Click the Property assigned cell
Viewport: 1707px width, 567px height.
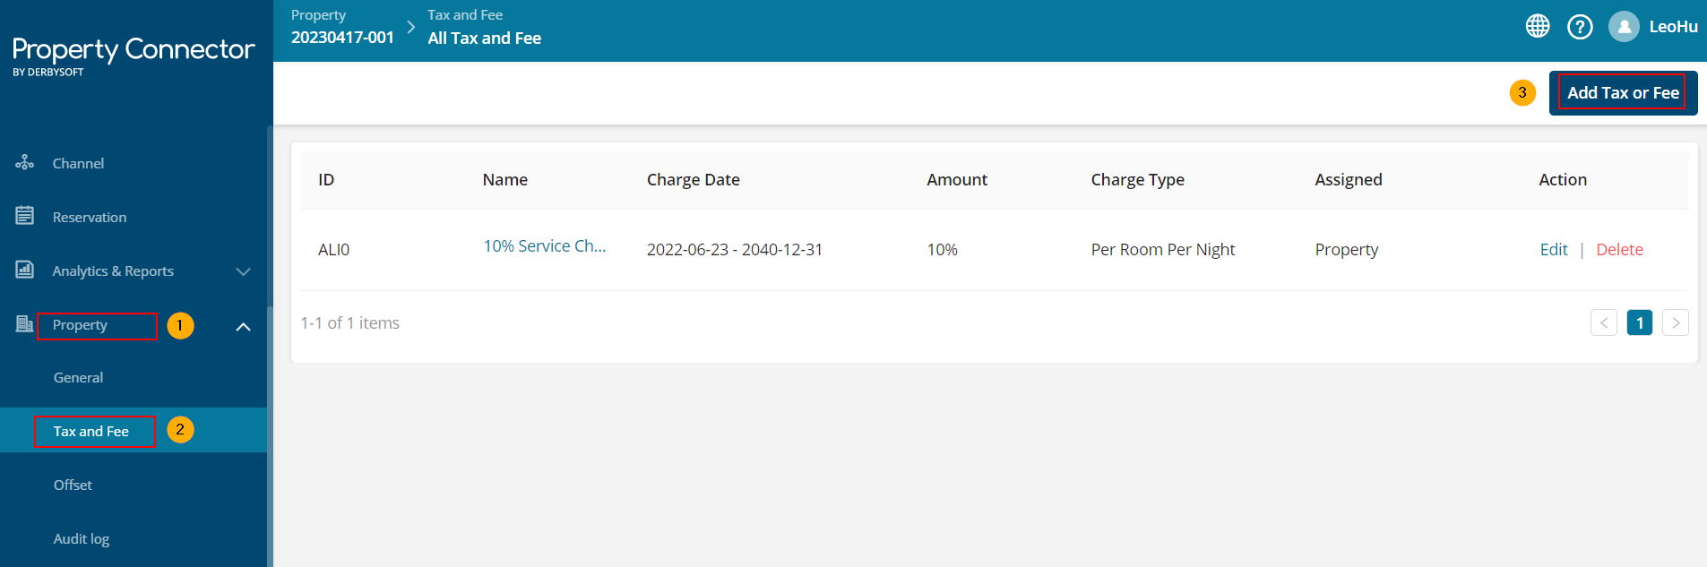tap(1347, 250)
